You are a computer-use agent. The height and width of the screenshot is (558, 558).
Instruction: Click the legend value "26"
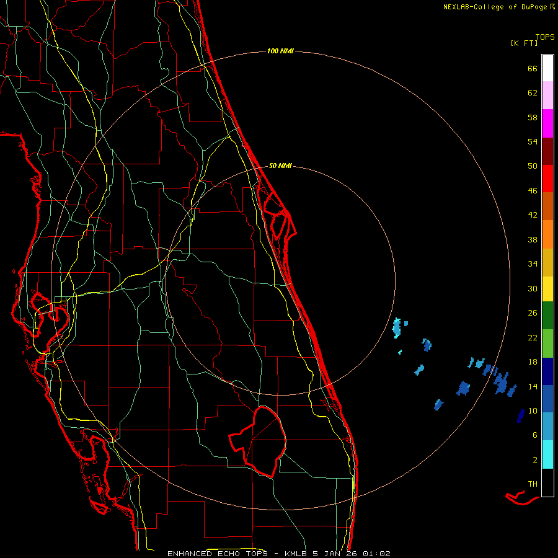[533, 313]
